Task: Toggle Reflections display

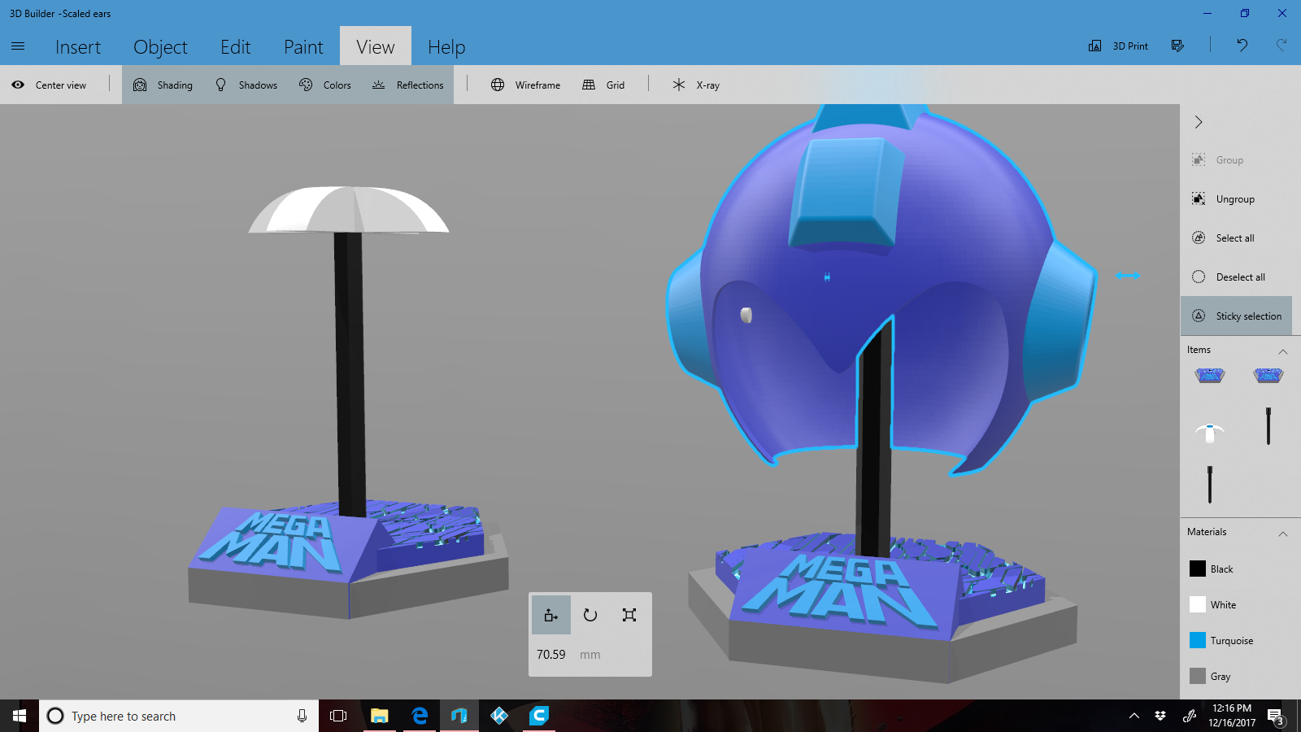Action: [x=408, y=85]
